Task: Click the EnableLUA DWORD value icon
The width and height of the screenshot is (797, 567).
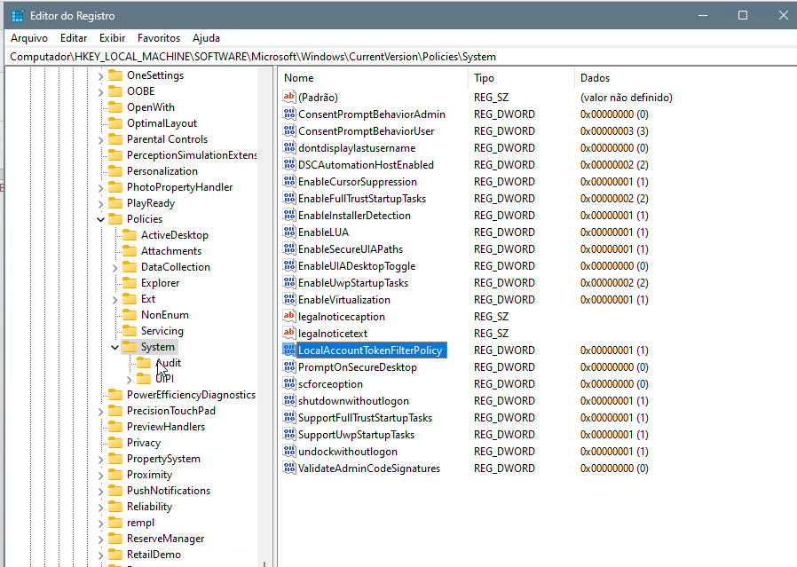Action: click(x=289, y=232)
